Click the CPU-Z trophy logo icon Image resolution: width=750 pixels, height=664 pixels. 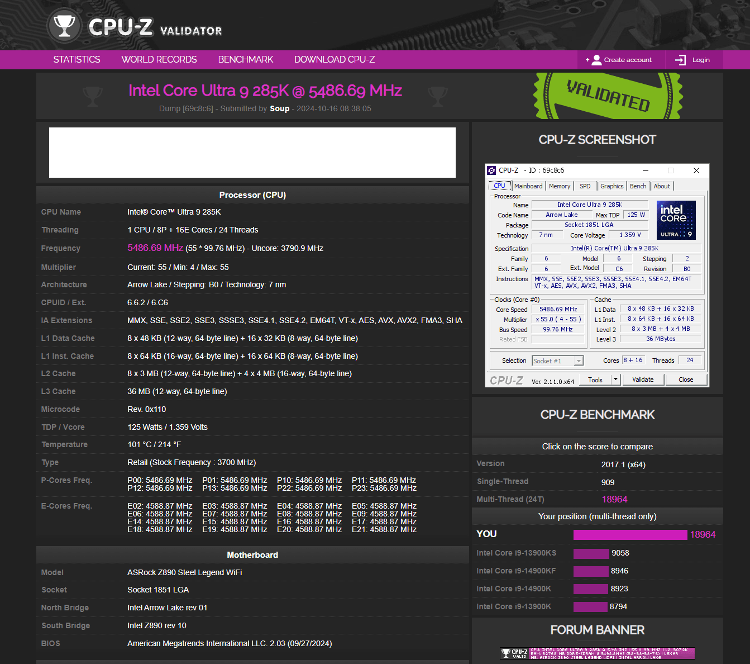(x=64, y=26)
